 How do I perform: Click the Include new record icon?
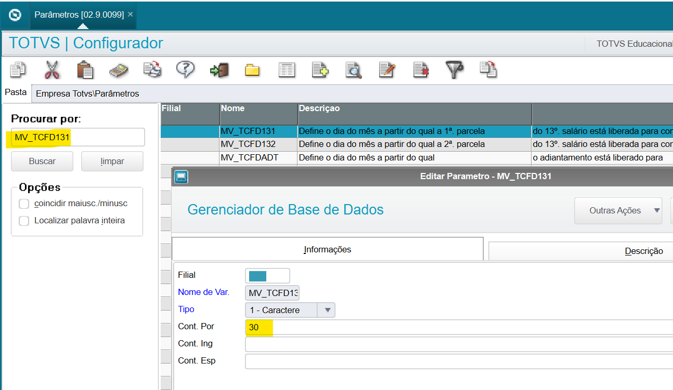point(320,70)
